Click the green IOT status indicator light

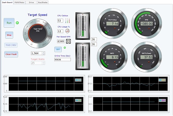pyautogui.click(x=65, y=47)
